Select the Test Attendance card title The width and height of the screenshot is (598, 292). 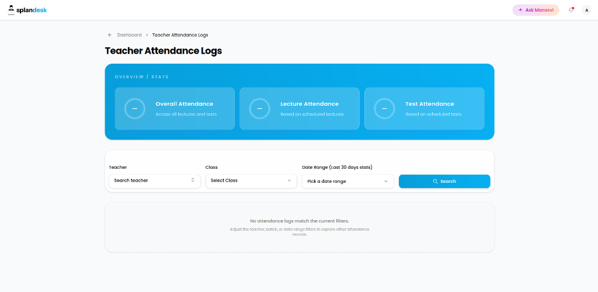(429, 104)
